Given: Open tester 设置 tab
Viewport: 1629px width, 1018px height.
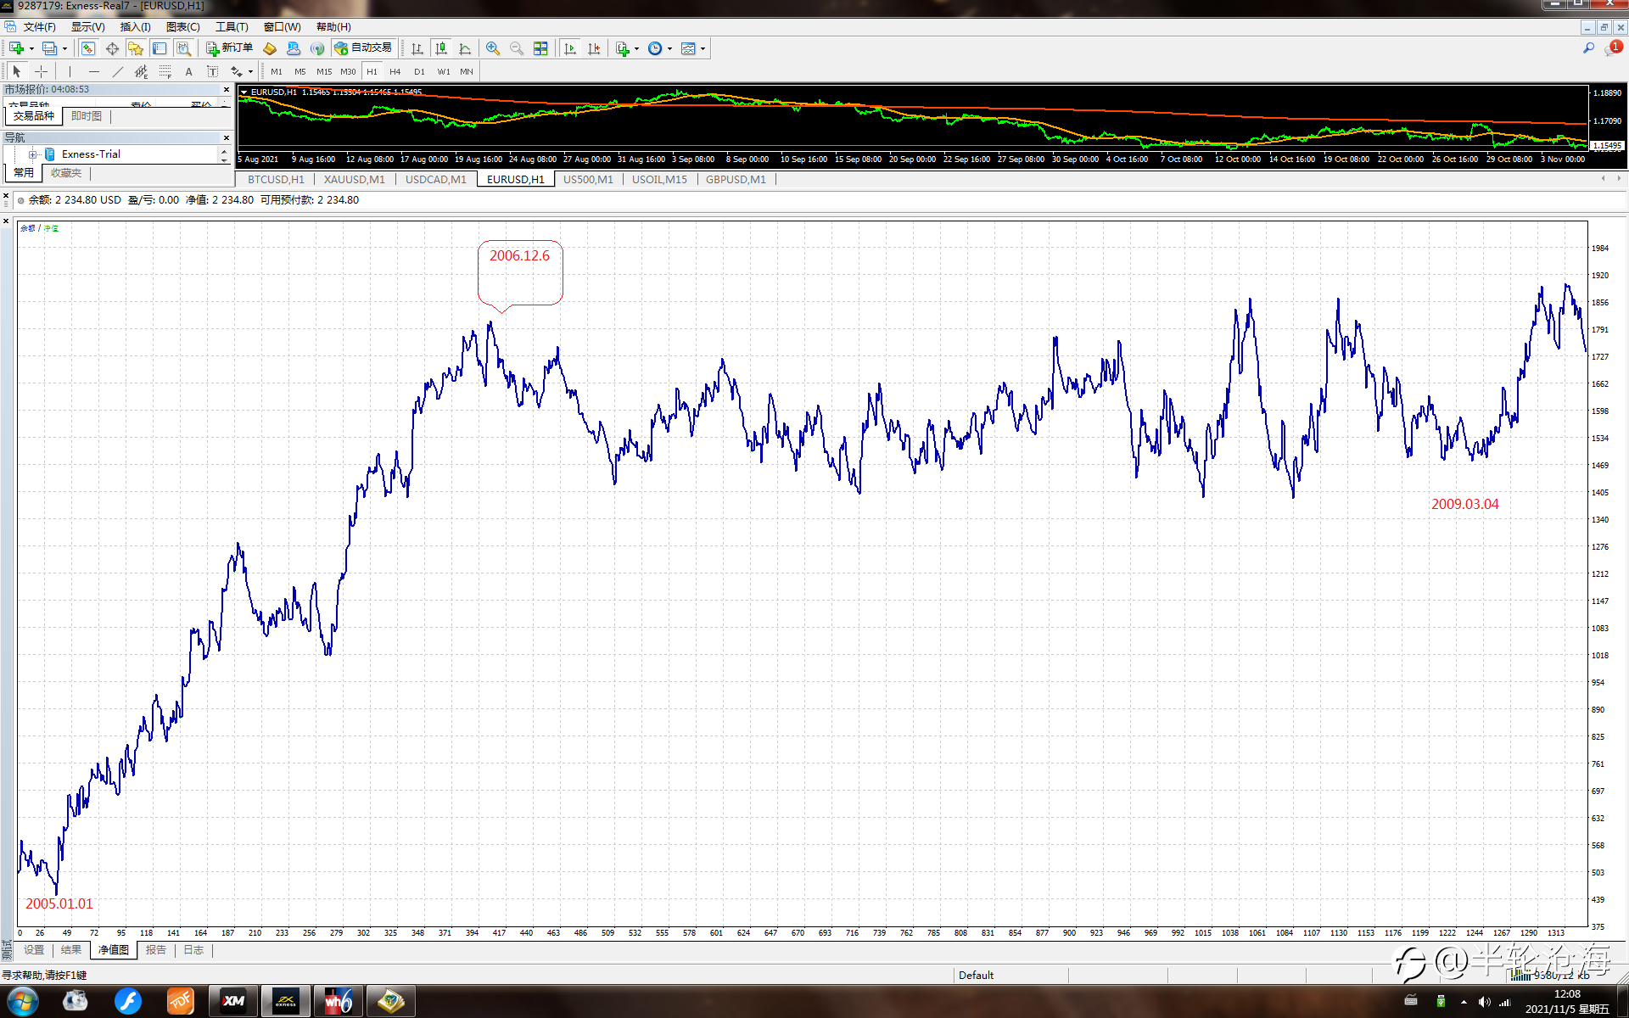Looking at the screenshot, I should pos(34,950).
